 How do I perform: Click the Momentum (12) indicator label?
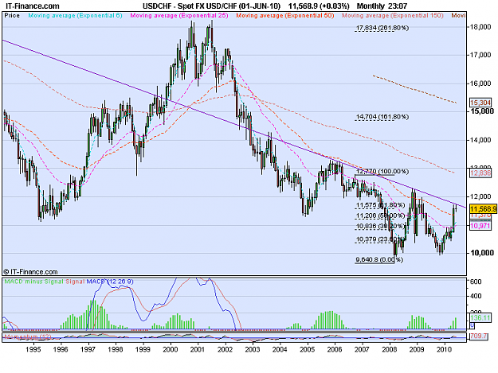[x=28, y=337]
